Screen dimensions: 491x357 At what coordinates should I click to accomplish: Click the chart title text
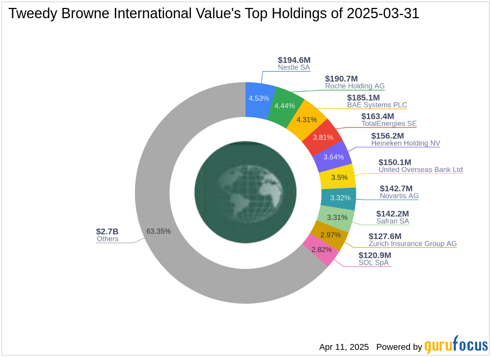[x=214, y=14]
